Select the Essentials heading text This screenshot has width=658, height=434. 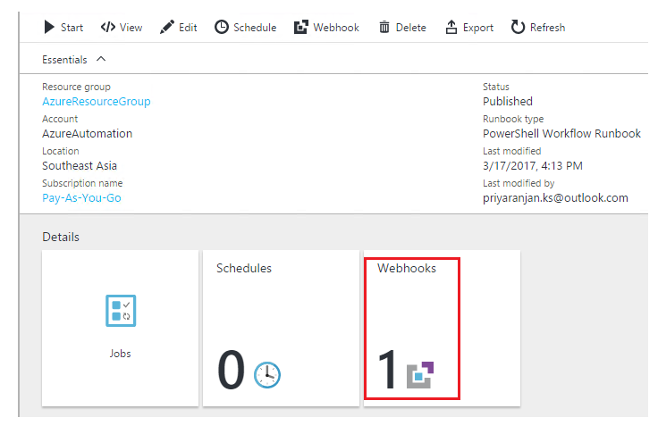click(64, 60)
